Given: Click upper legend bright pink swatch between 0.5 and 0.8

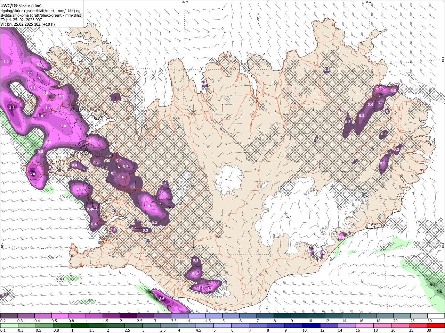Looking at the screenshot, I should click(x=60, y=316).
